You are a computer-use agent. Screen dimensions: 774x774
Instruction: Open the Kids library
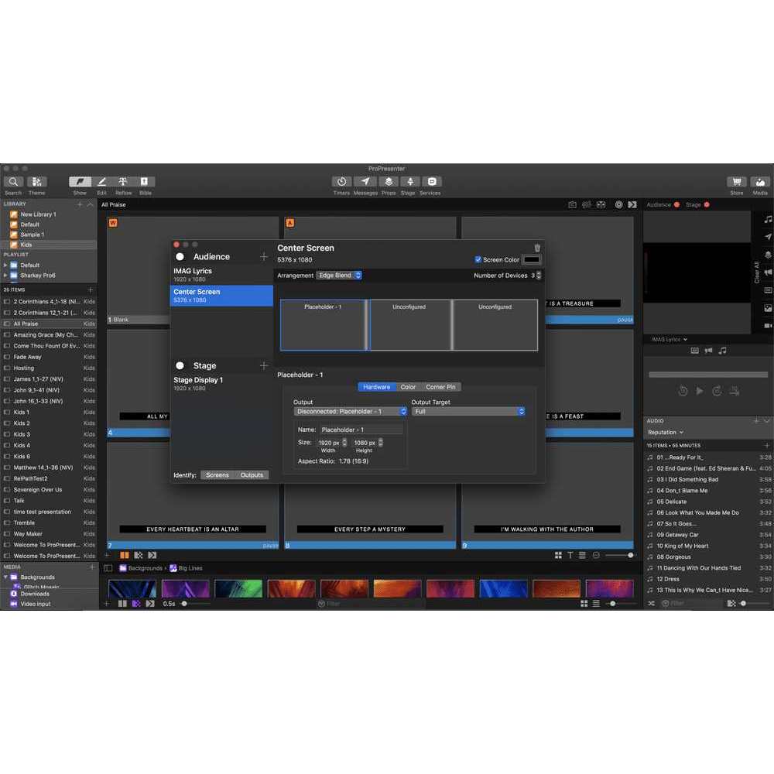[x=50, y=245]
